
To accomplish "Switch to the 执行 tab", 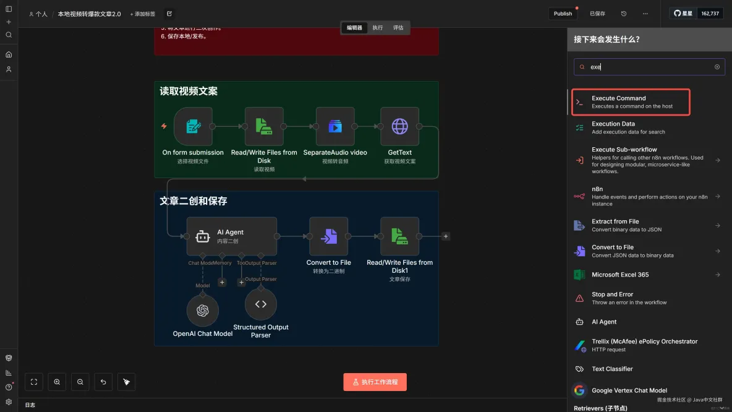I will 379,28.
